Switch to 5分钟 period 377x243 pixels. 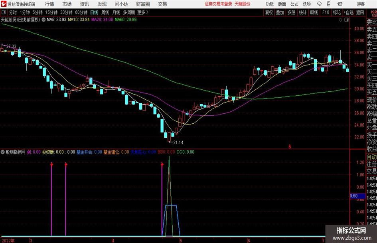tap(37, 12)
